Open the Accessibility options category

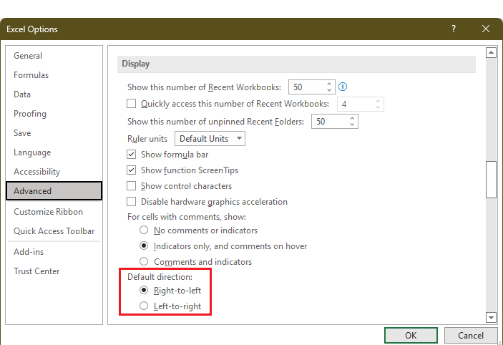(x=54, y=172)
